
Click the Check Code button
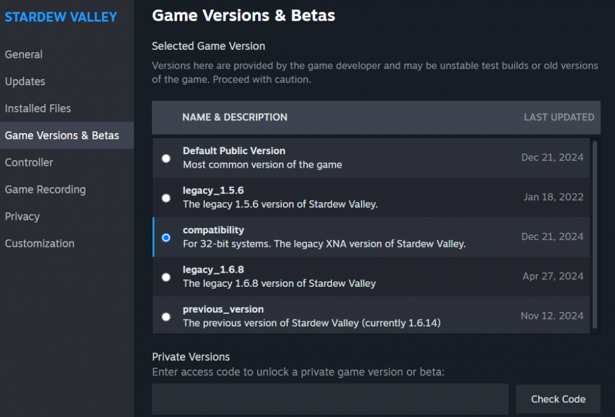click(x=558, y=399)
